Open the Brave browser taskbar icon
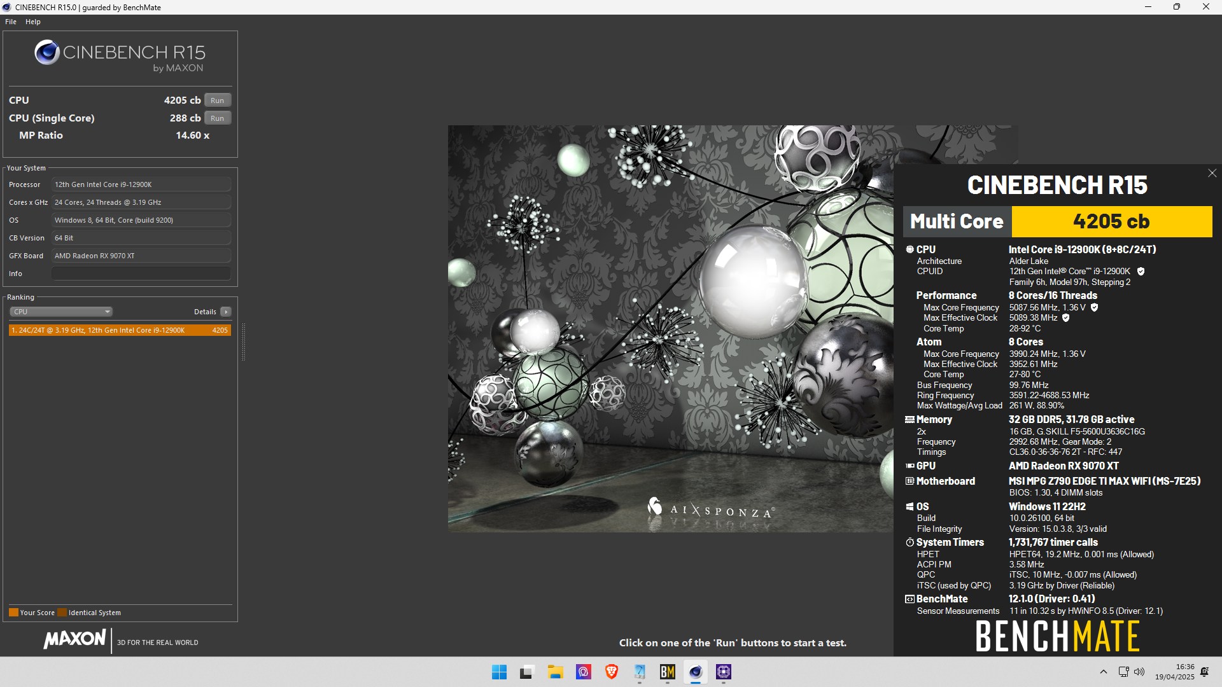 pyautogui.click(x=612, y=672)
